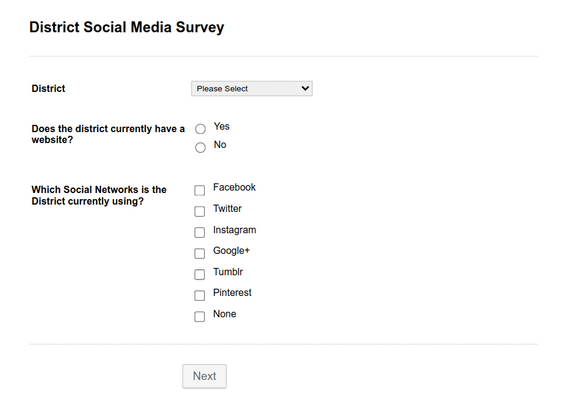Click the bold 'District' field label
The height and width of the screenshot is (408, 567).
coord(48,88)
